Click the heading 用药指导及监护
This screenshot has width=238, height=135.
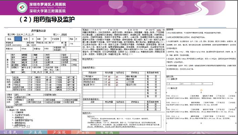(x=54, y=19)
